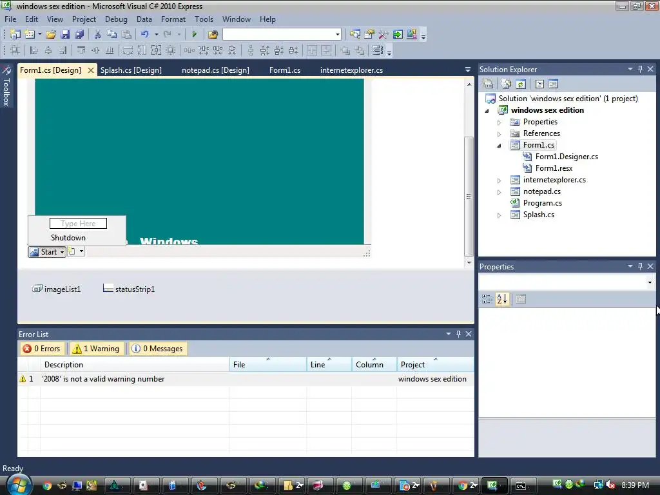Switch properties to categorized view

[x=487, y=299]
